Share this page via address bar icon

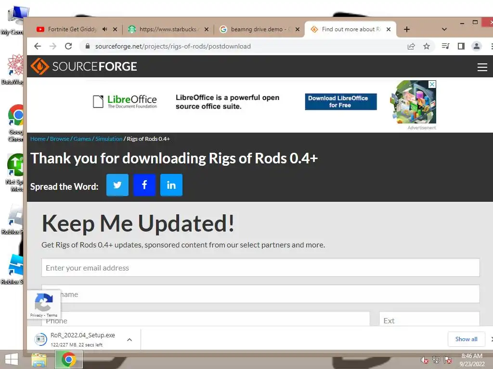[x=411, y=47]
